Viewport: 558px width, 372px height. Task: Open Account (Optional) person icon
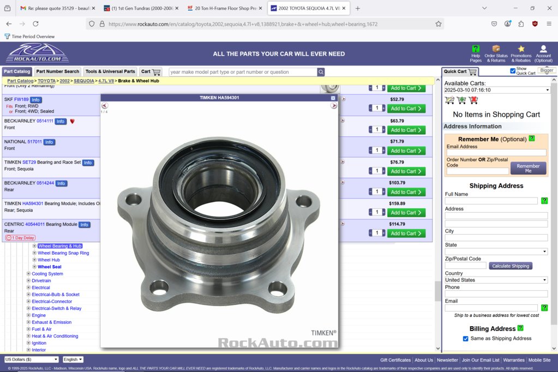point(543,53)
